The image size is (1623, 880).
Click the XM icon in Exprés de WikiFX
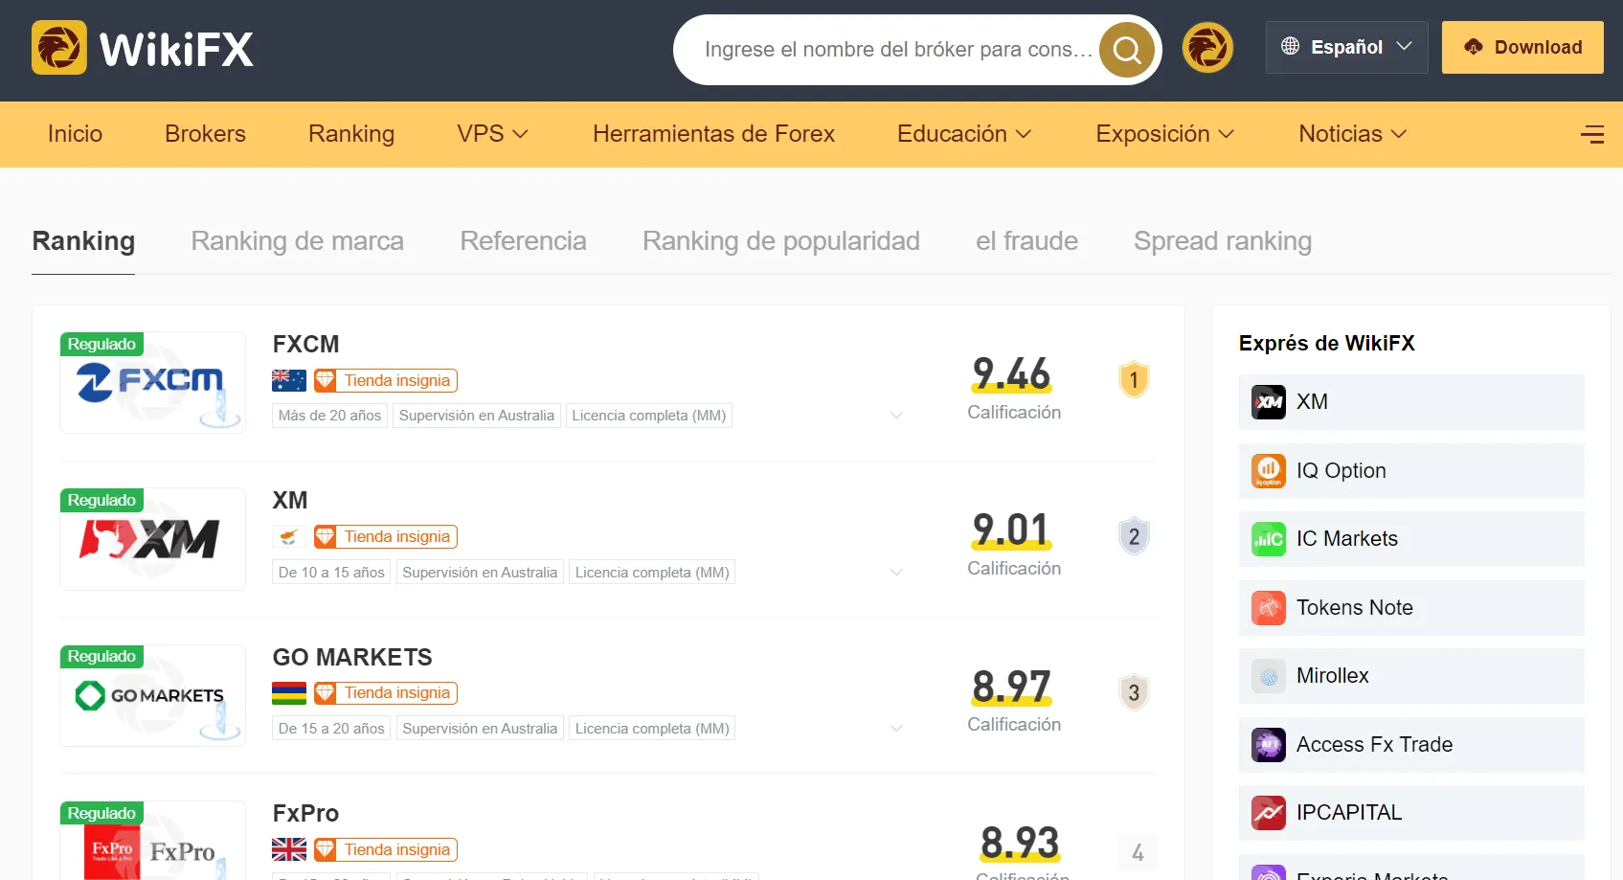pos(1269,402)
